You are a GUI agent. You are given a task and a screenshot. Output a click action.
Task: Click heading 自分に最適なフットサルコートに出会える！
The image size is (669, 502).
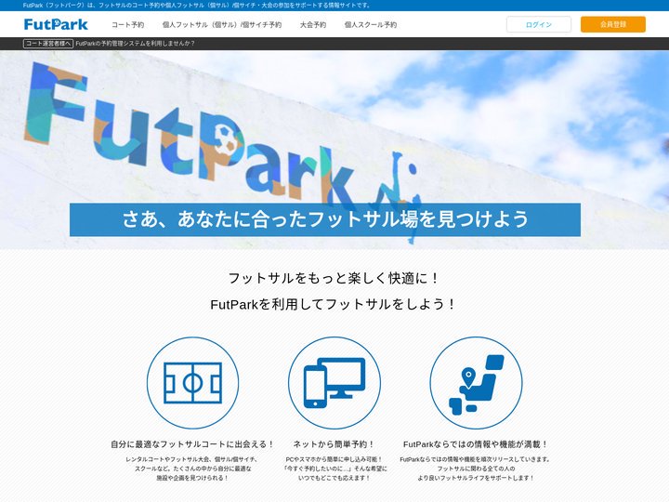192,444
